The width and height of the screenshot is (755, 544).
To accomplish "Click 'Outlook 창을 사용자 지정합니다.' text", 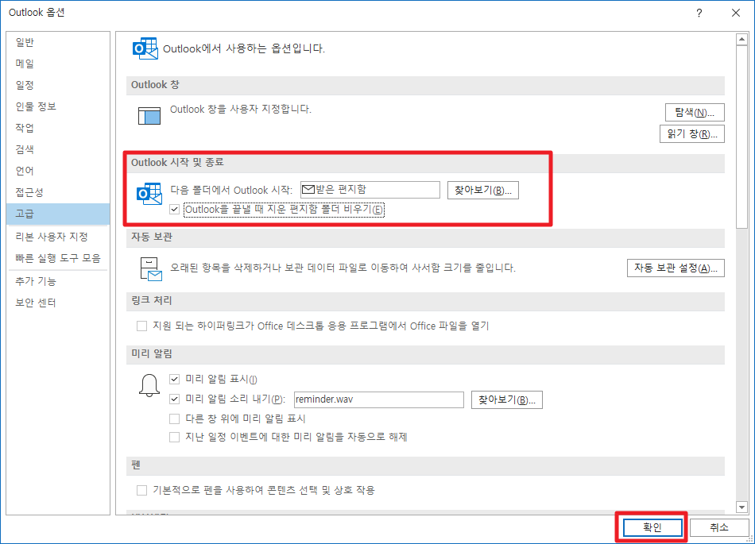I will point(241,109).
